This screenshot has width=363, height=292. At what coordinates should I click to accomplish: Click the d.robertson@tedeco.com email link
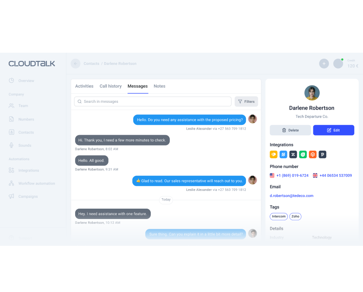tap(291, 196)
